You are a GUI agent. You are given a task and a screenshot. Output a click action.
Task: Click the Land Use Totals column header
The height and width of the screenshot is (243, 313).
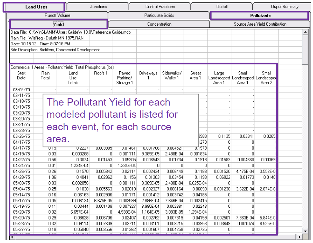[73, 78]
